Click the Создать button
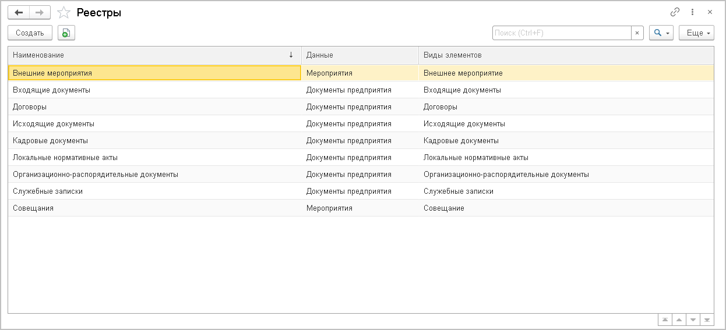The width and height of the screenshot is (726, 330). (x=30, y=33)
